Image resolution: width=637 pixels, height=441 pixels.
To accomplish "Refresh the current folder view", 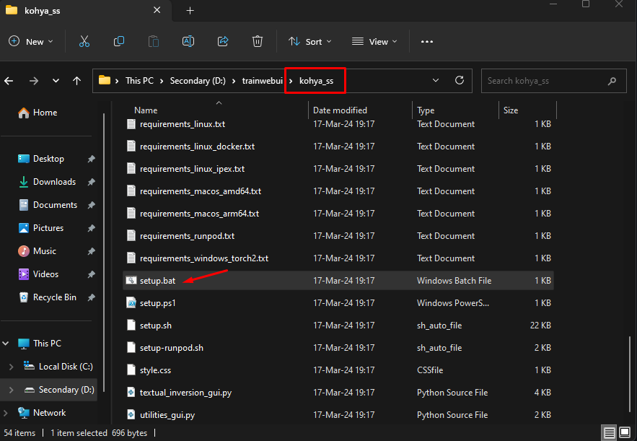I will click(x=459, y=81).
